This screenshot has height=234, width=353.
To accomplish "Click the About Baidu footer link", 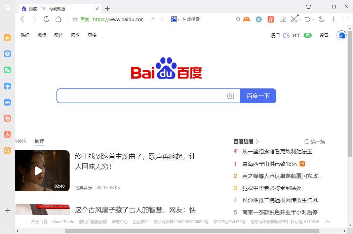I will click(x=63, y=222).
